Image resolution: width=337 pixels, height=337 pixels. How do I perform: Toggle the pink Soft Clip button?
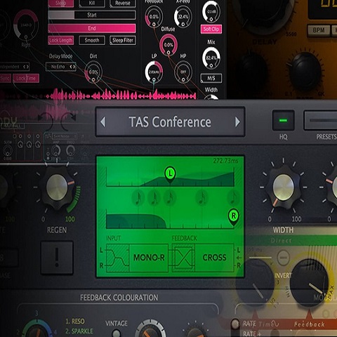(211, 29)
